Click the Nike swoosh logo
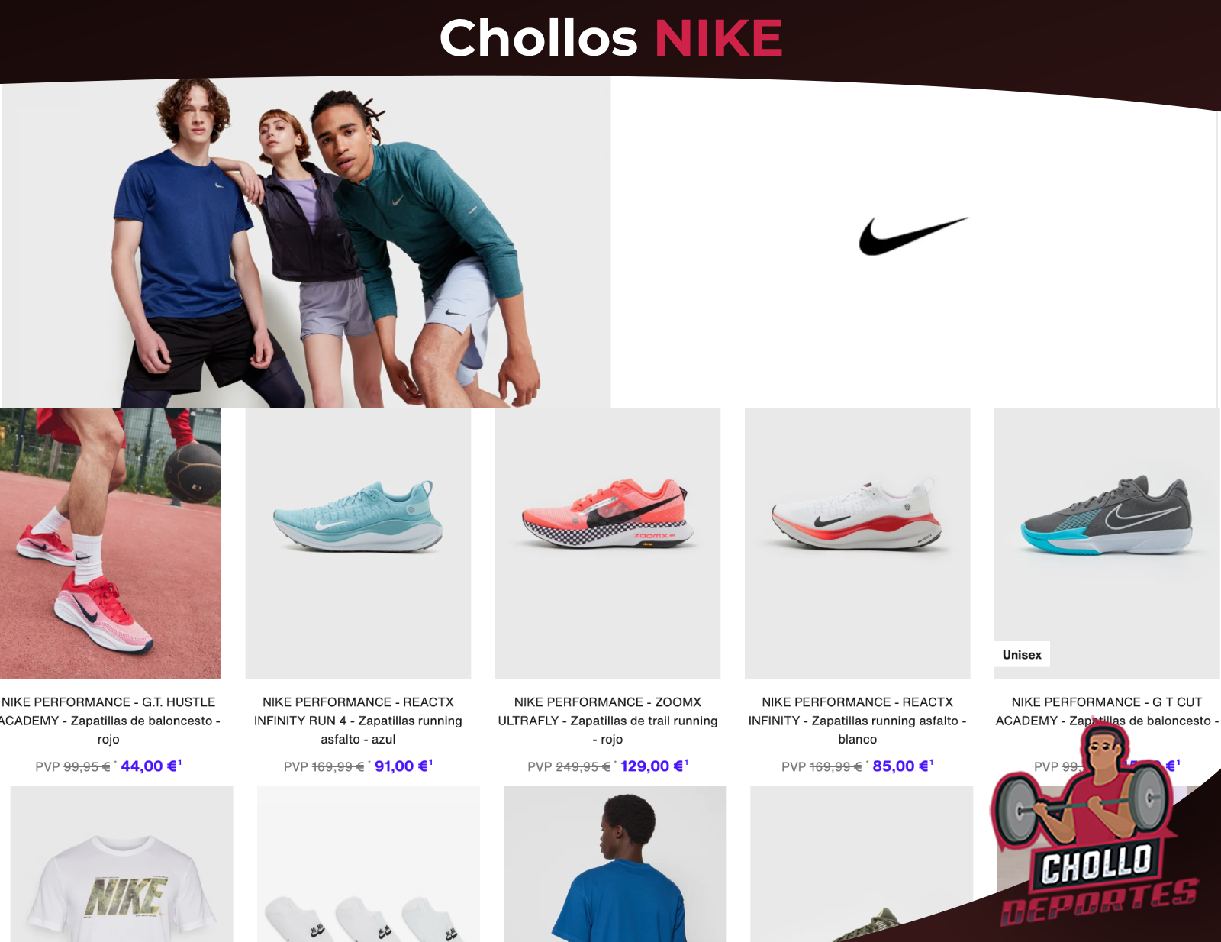 (x=913, y=236)
